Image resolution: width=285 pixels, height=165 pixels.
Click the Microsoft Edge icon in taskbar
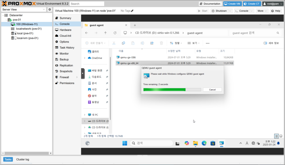[x=204, y=143]
